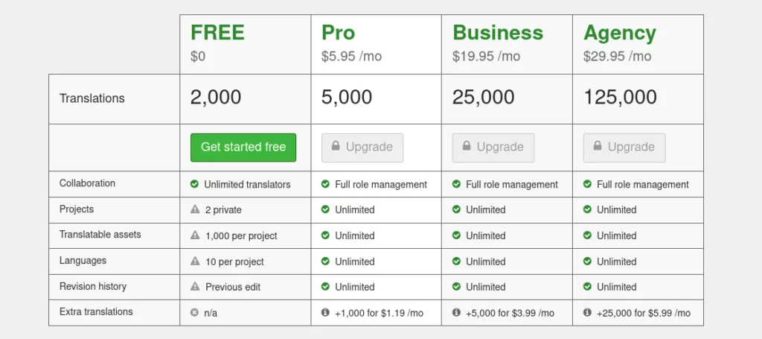Click green check next to Unlimited translators
762x339 pixels.
(x=194, y=184)
